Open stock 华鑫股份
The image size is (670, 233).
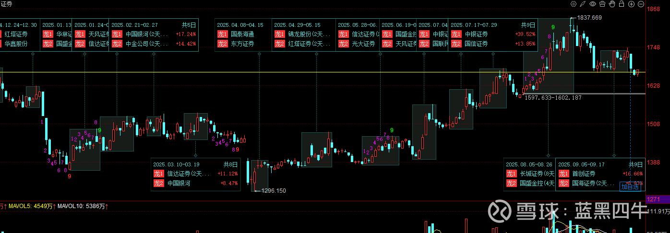(x=16, y=44)
